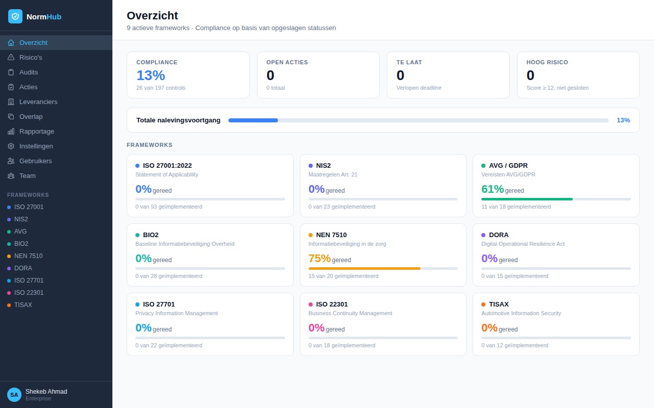Click the Overlap copy icon
This screenshot has height=408, width=654.
coord(11,117)
